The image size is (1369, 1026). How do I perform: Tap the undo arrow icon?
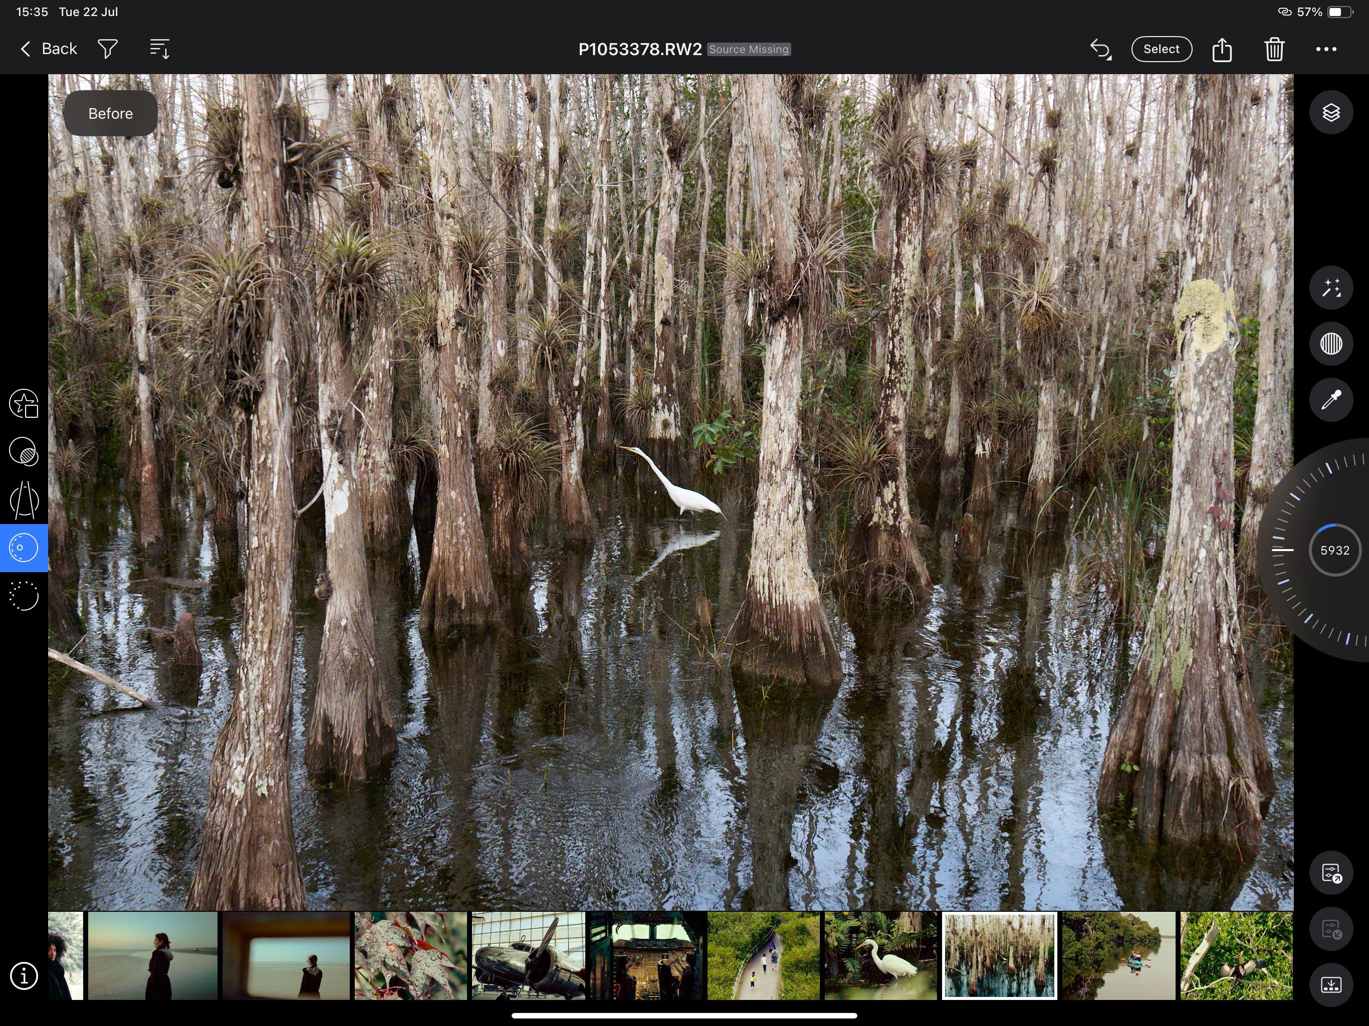coord(1100,49)
